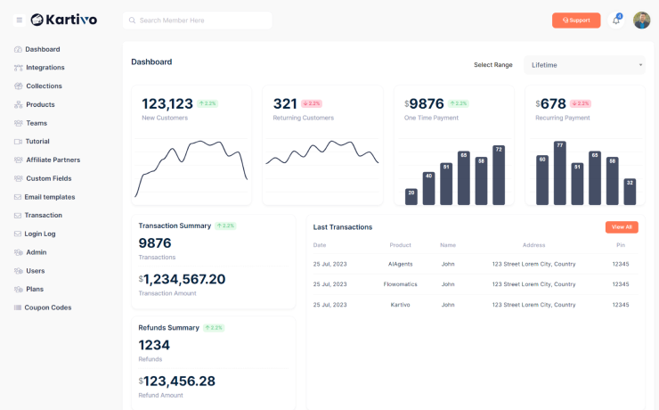Click the Email templates envelope icon
Screen dimensions: 659x410
[18, 197]
